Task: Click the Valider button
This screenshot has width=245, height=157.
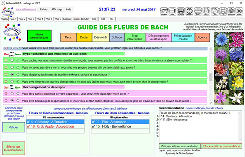Action: [14, 127]
